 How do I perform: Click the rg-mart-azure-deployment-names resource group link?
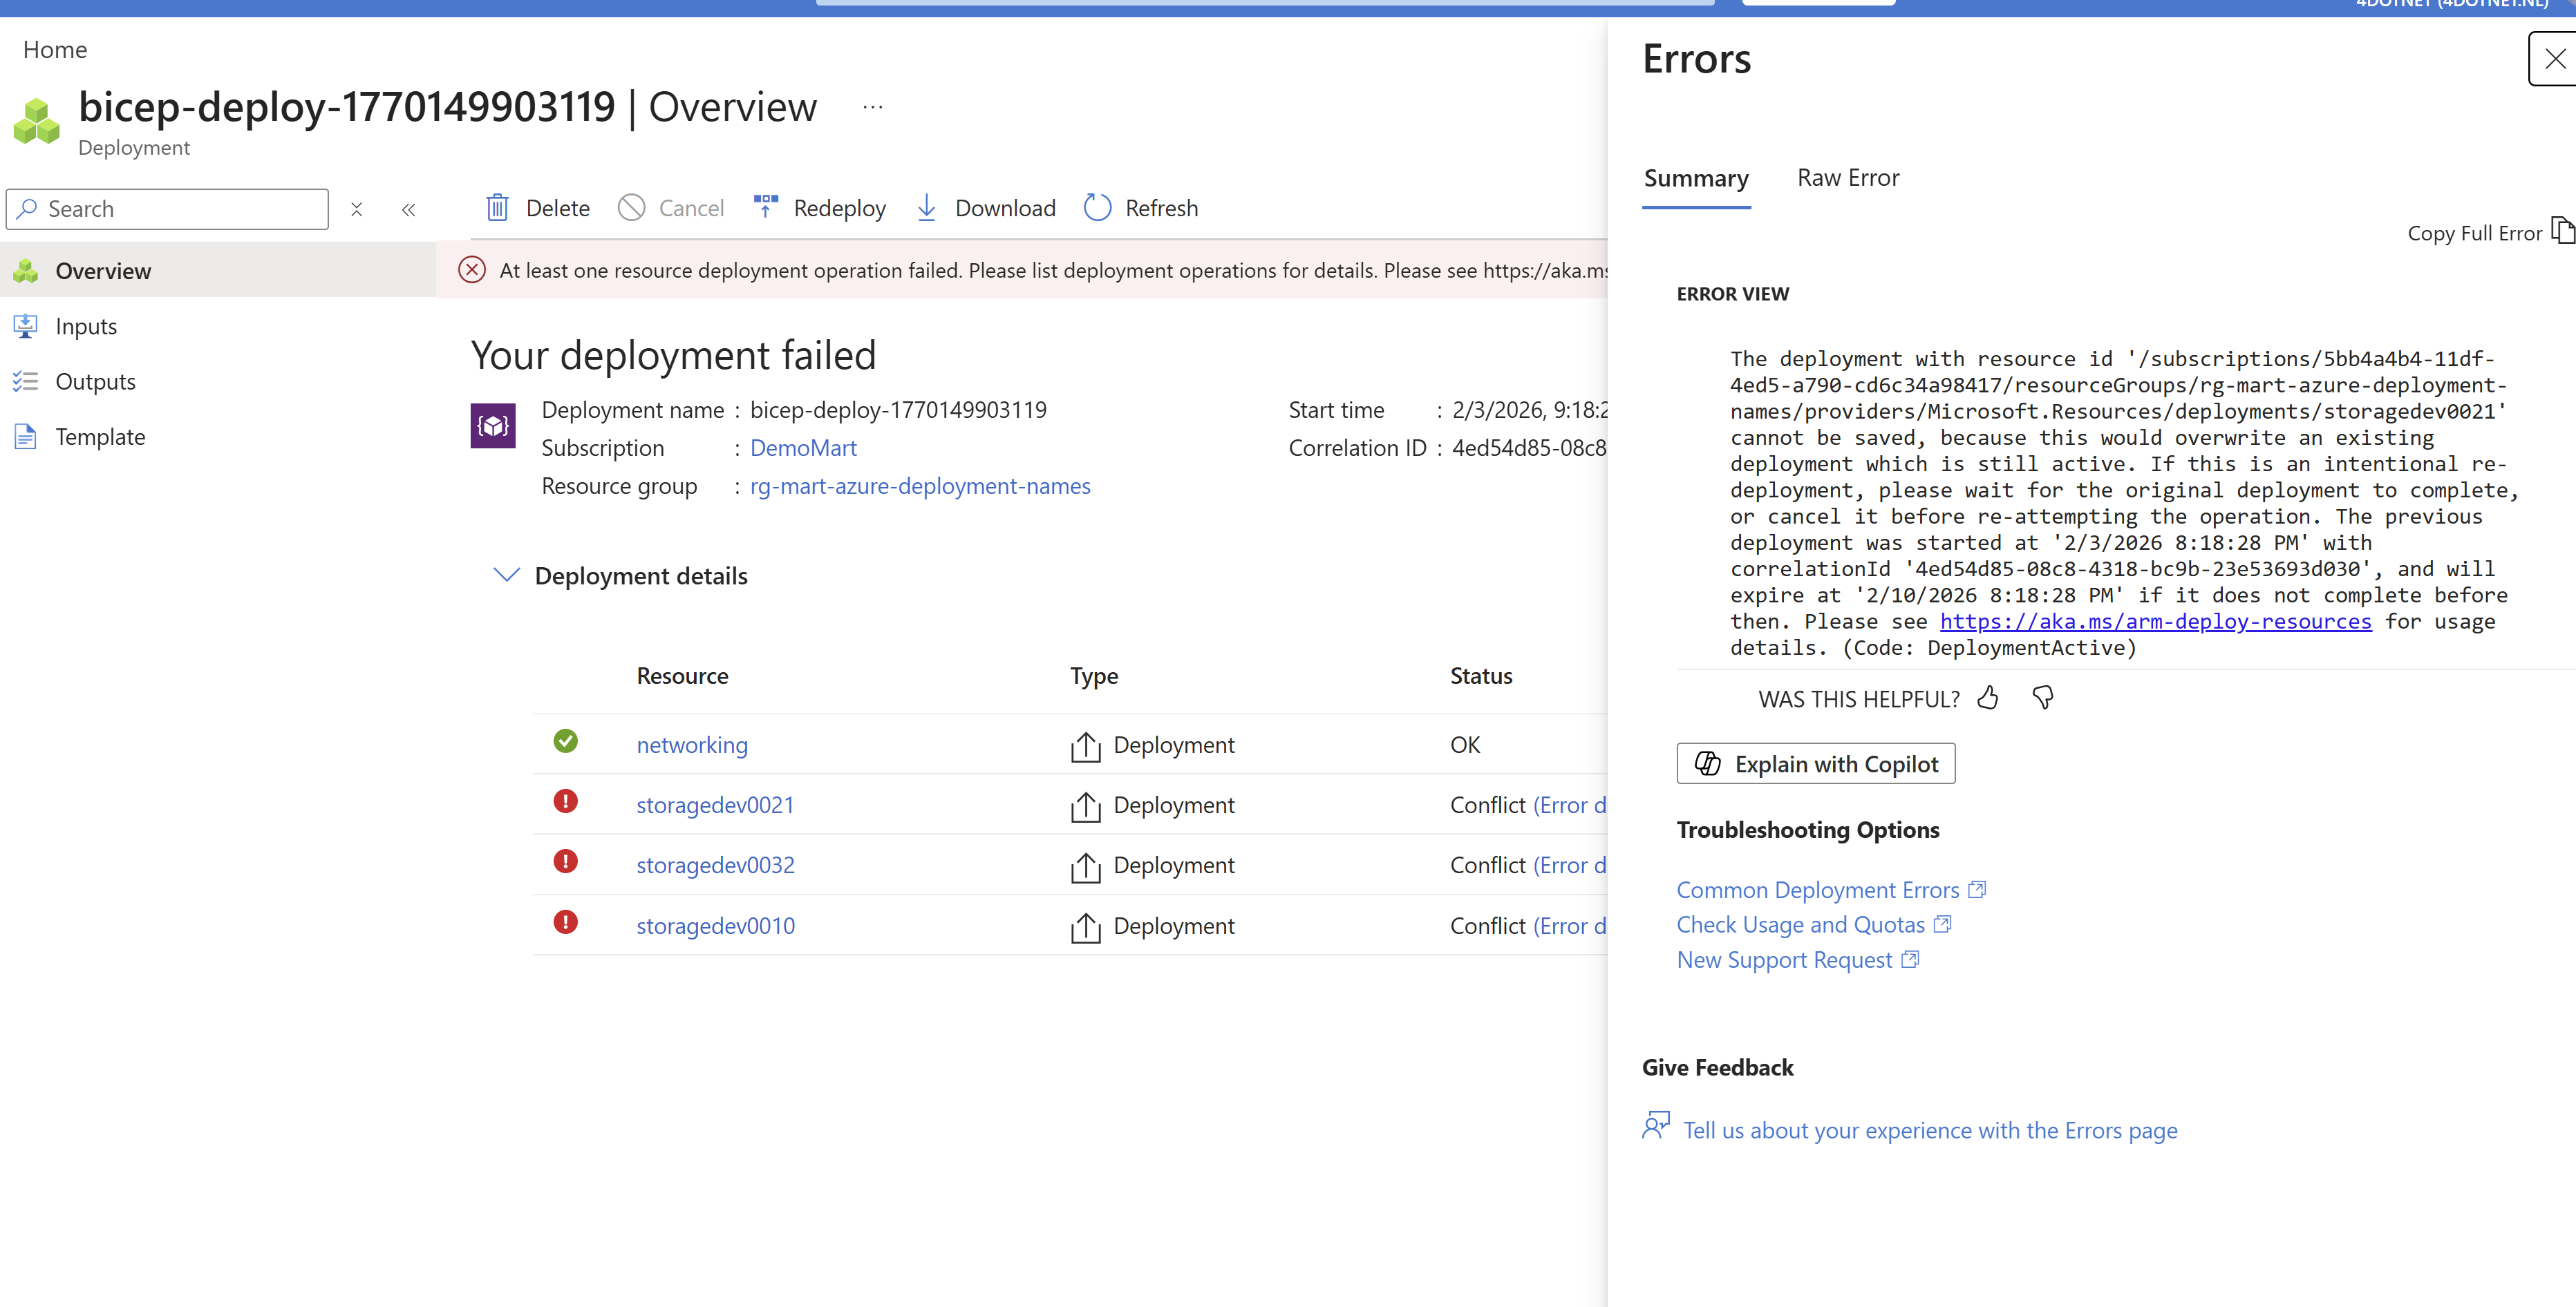click(x=920, y=486)
